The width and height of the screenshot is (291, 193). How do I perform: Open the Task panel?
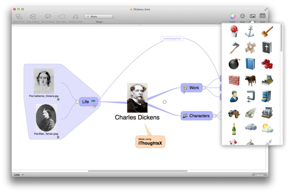[262, 16]
